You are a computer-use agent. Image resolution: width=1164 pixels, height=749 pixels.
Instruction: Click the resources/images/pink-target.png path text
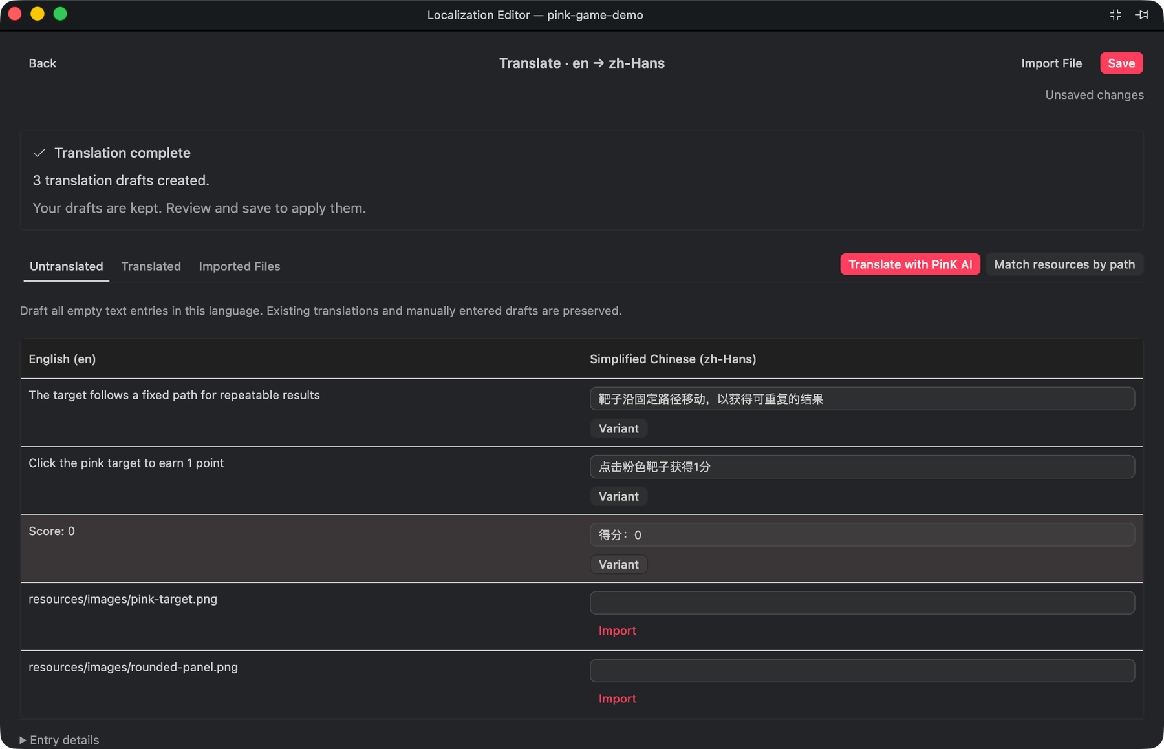click(123, 599)
